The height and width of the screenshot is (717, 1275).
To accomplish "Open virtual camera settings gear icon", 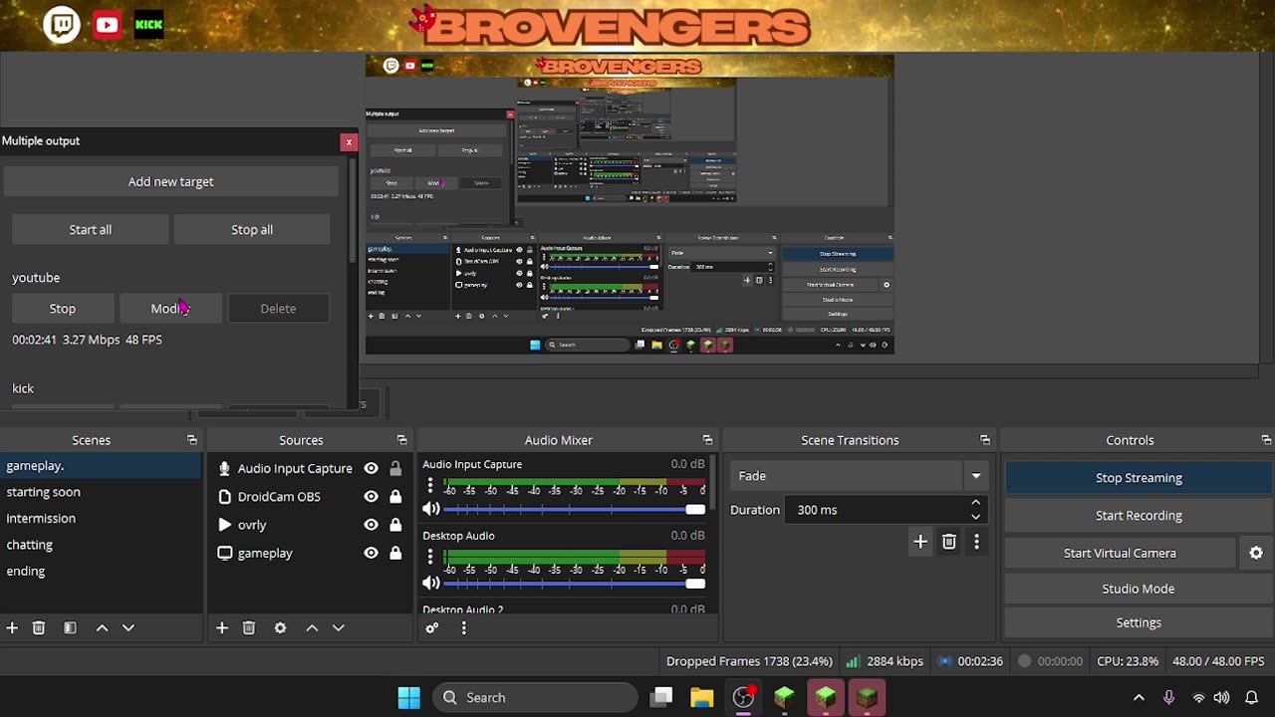I will tap(1256, 553).
